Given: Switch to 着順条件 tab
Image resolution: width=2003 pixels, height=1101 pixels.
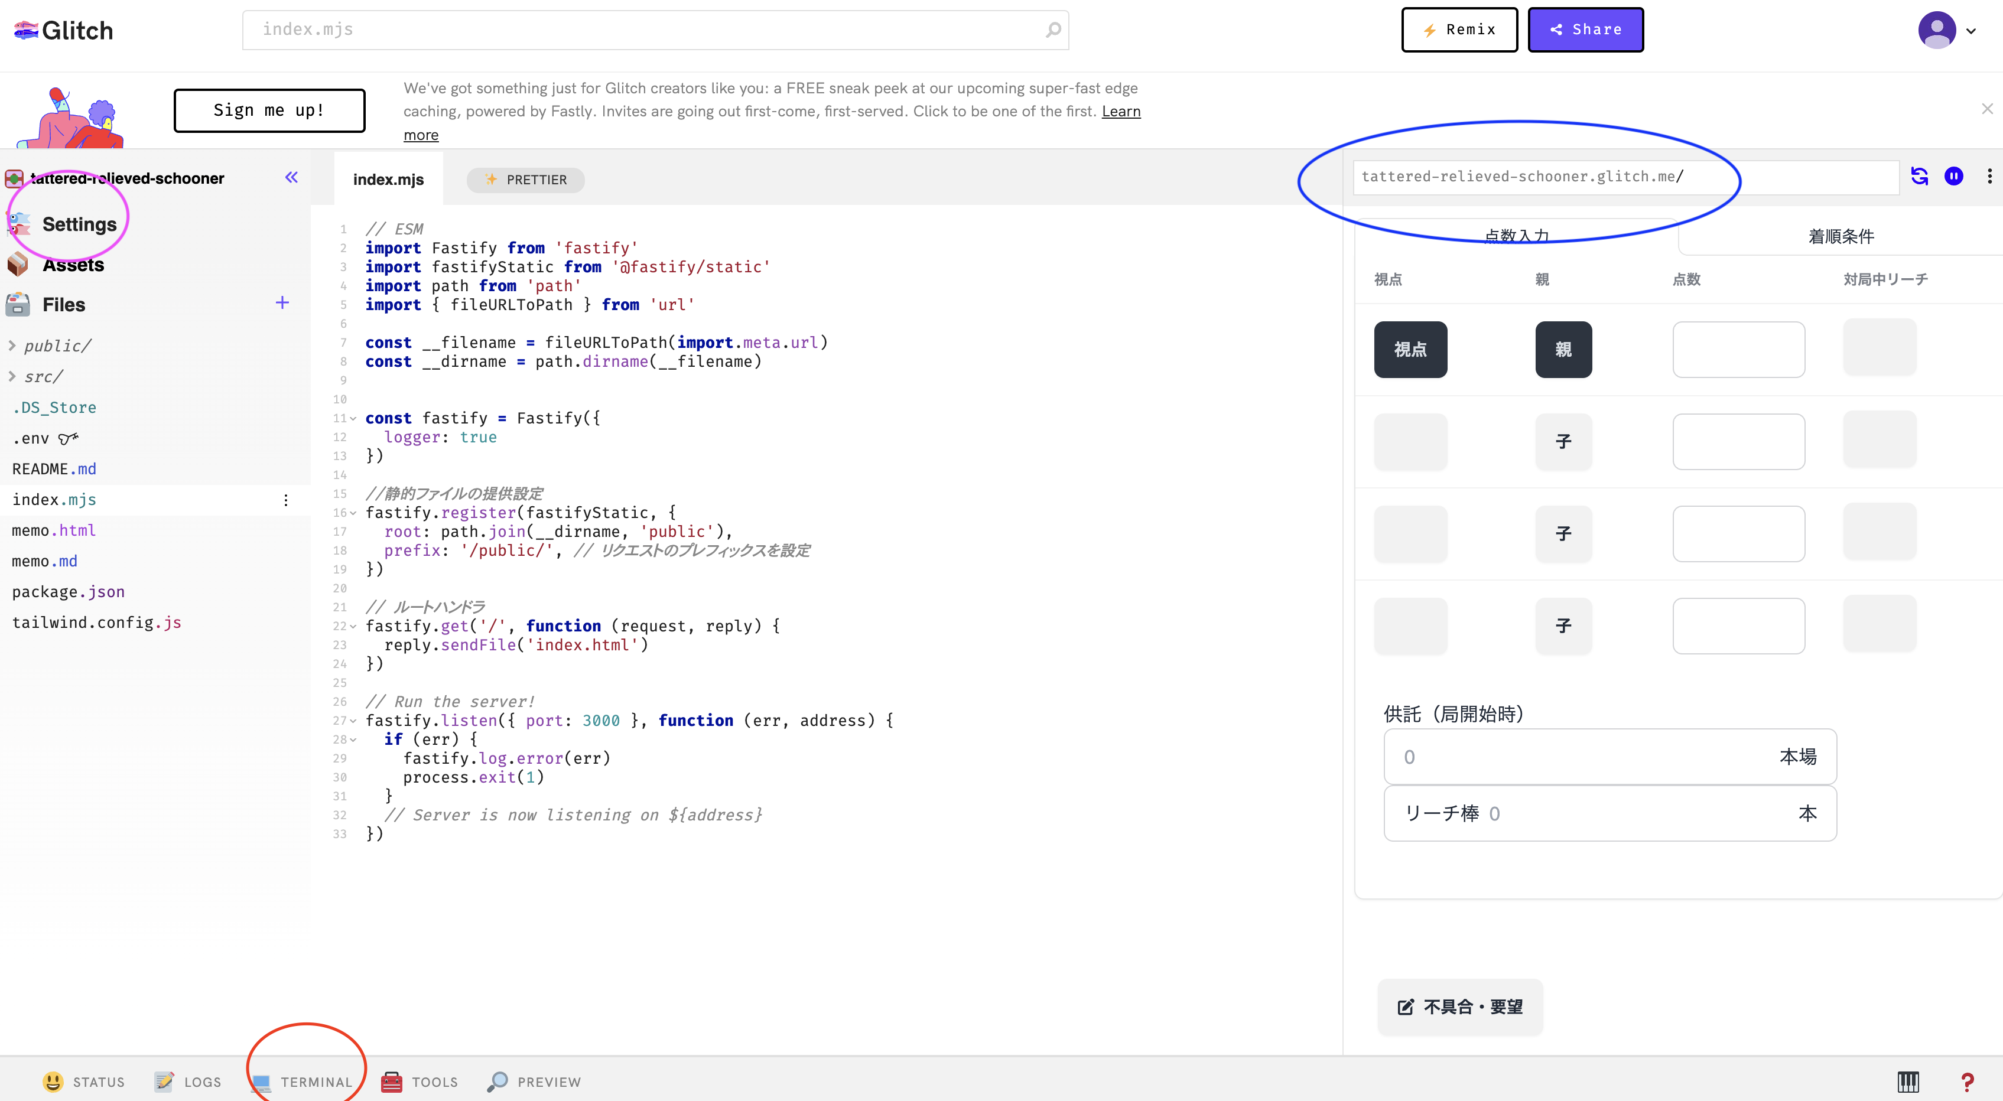Looking at the screenshot, I should tap(1840, 236).
